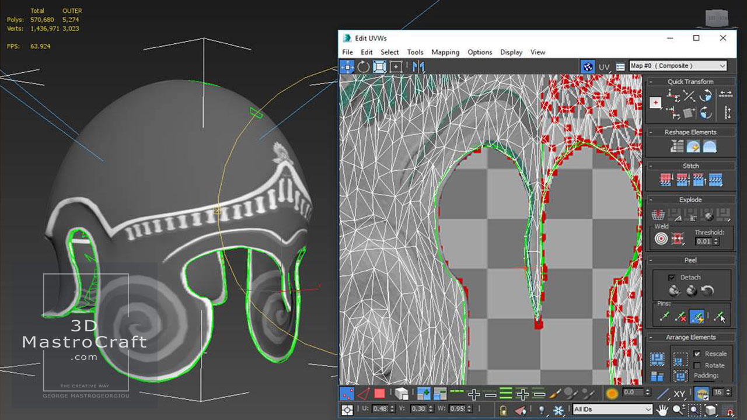Select the Rotate selection tool in UV toolbar

(x=364, y=66)
